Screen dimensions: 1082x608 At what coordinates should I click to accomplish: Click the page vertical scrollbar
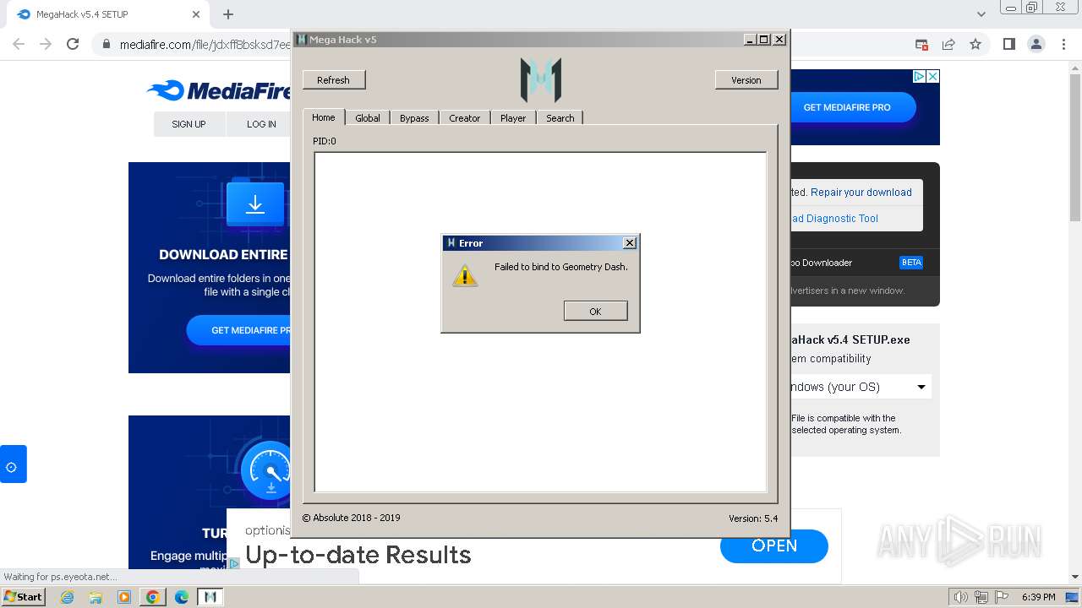(1074, 148)
